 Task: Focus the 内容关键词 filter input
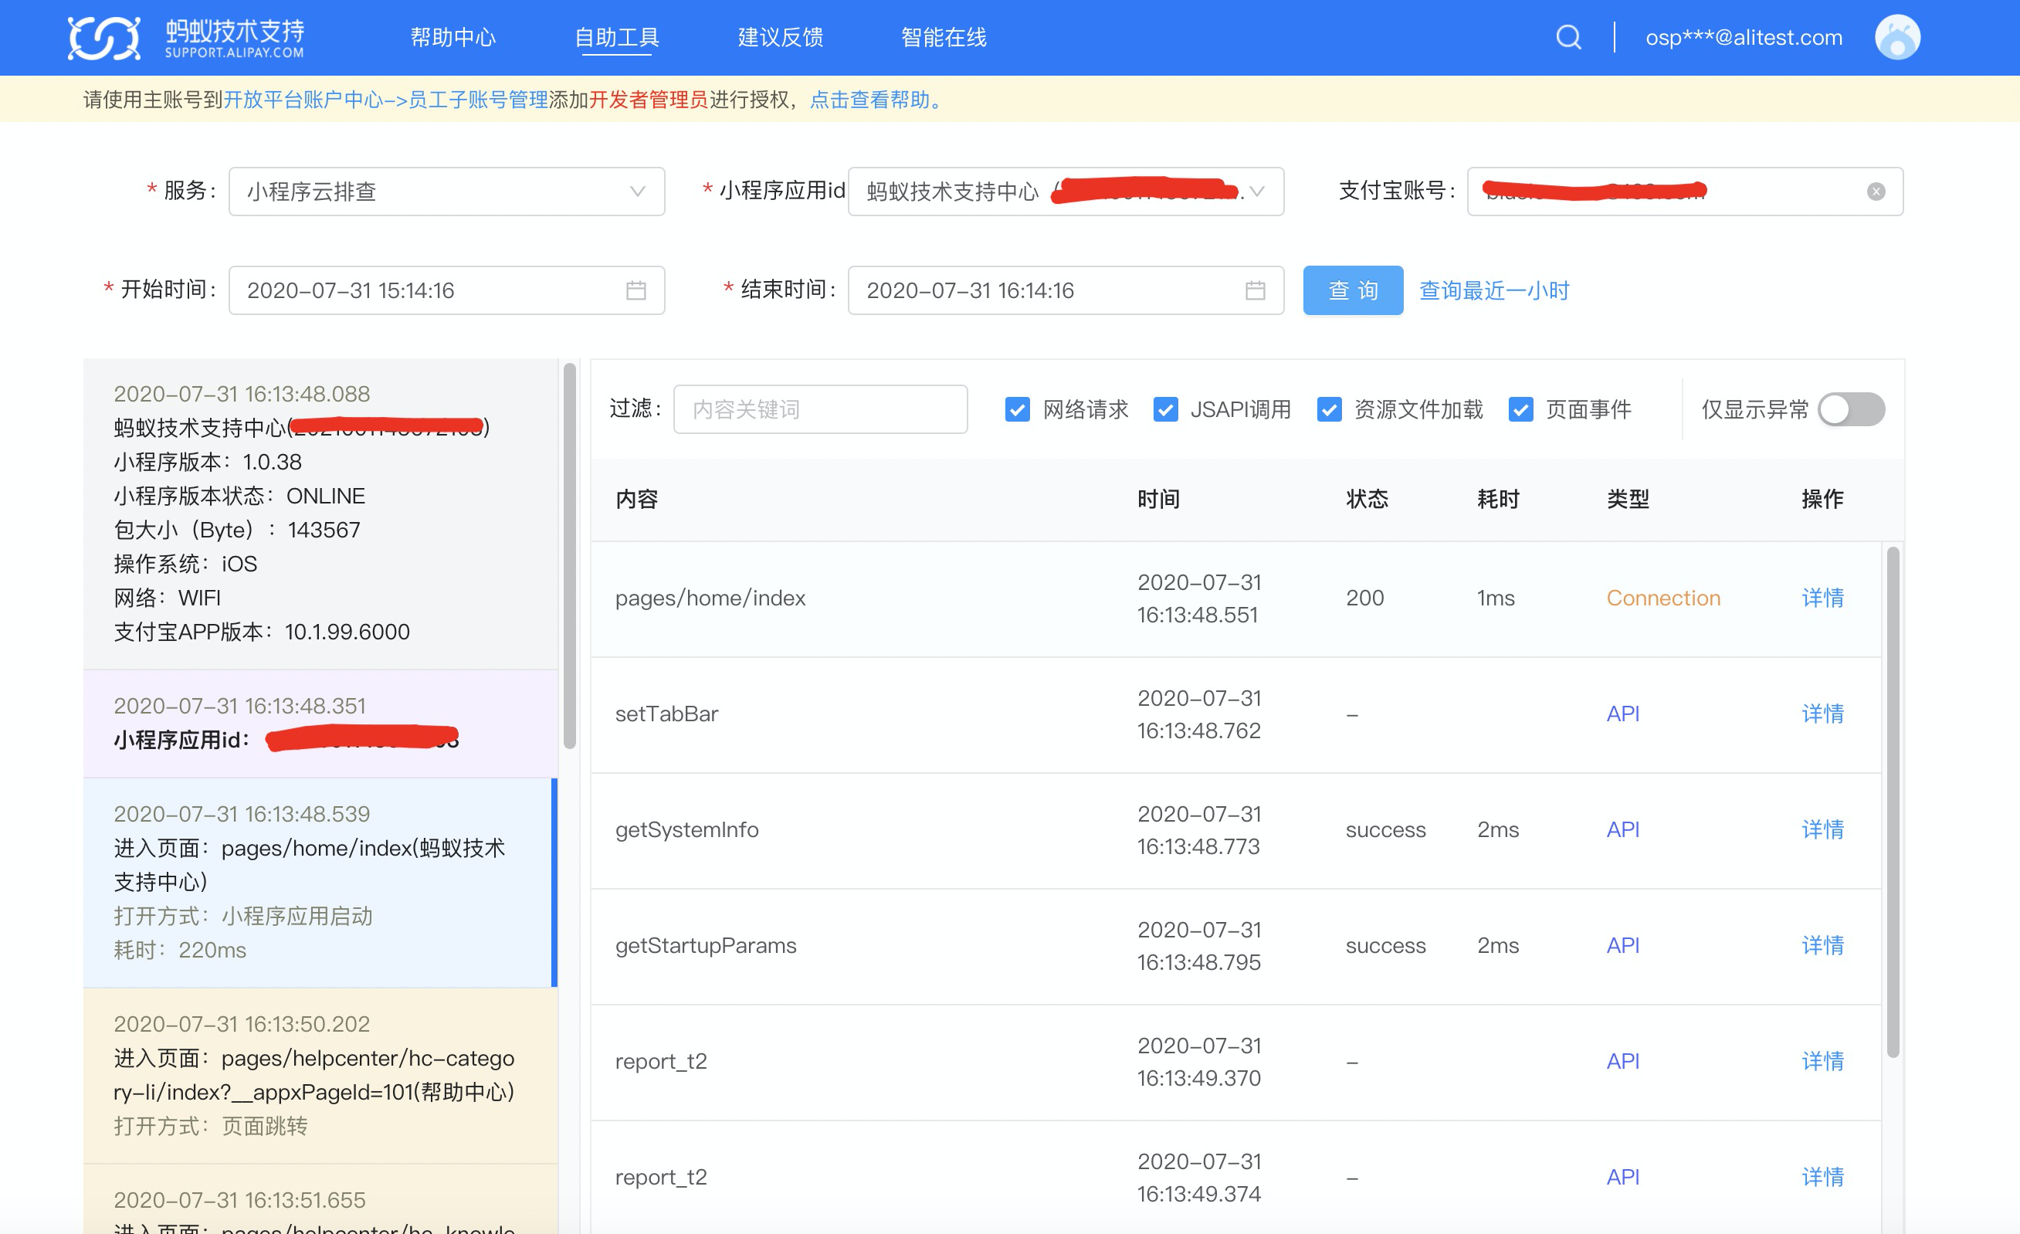pos(820,409)
